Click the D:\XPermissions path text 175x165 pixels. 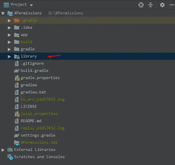pos(66,13)
